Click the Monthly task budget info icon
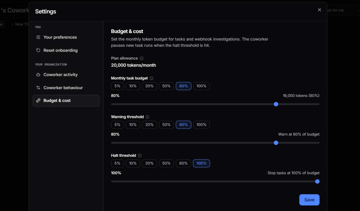 (x=152, y=78)
